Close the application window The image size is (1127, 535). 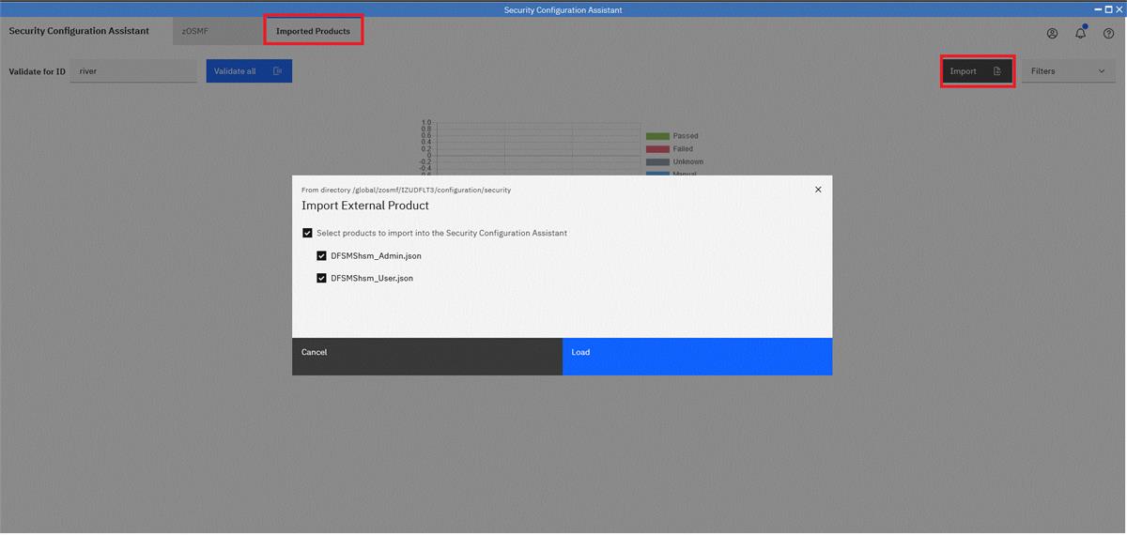click(x=1119, y=9)
